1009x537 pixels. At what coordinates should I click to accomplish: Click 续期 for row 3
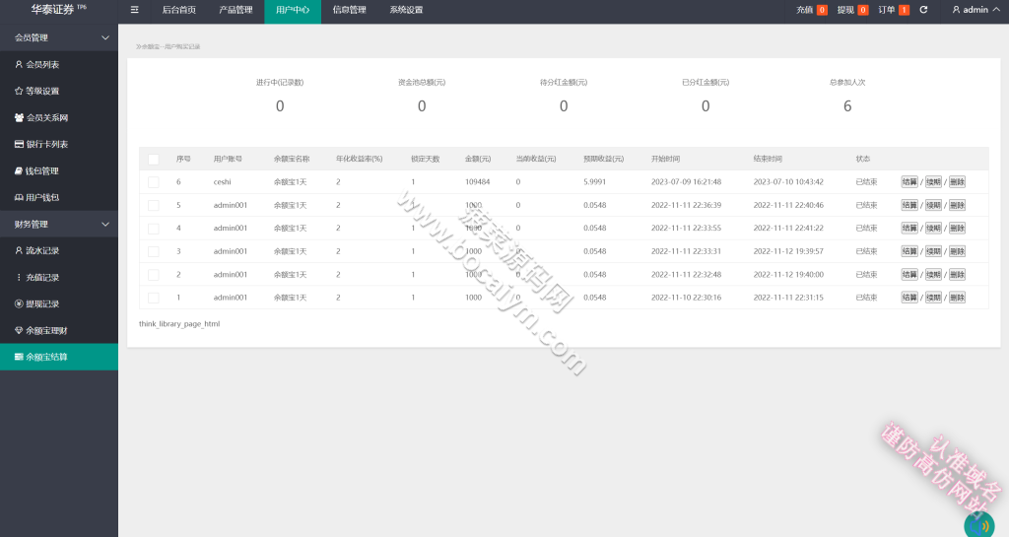coord(933,251)
